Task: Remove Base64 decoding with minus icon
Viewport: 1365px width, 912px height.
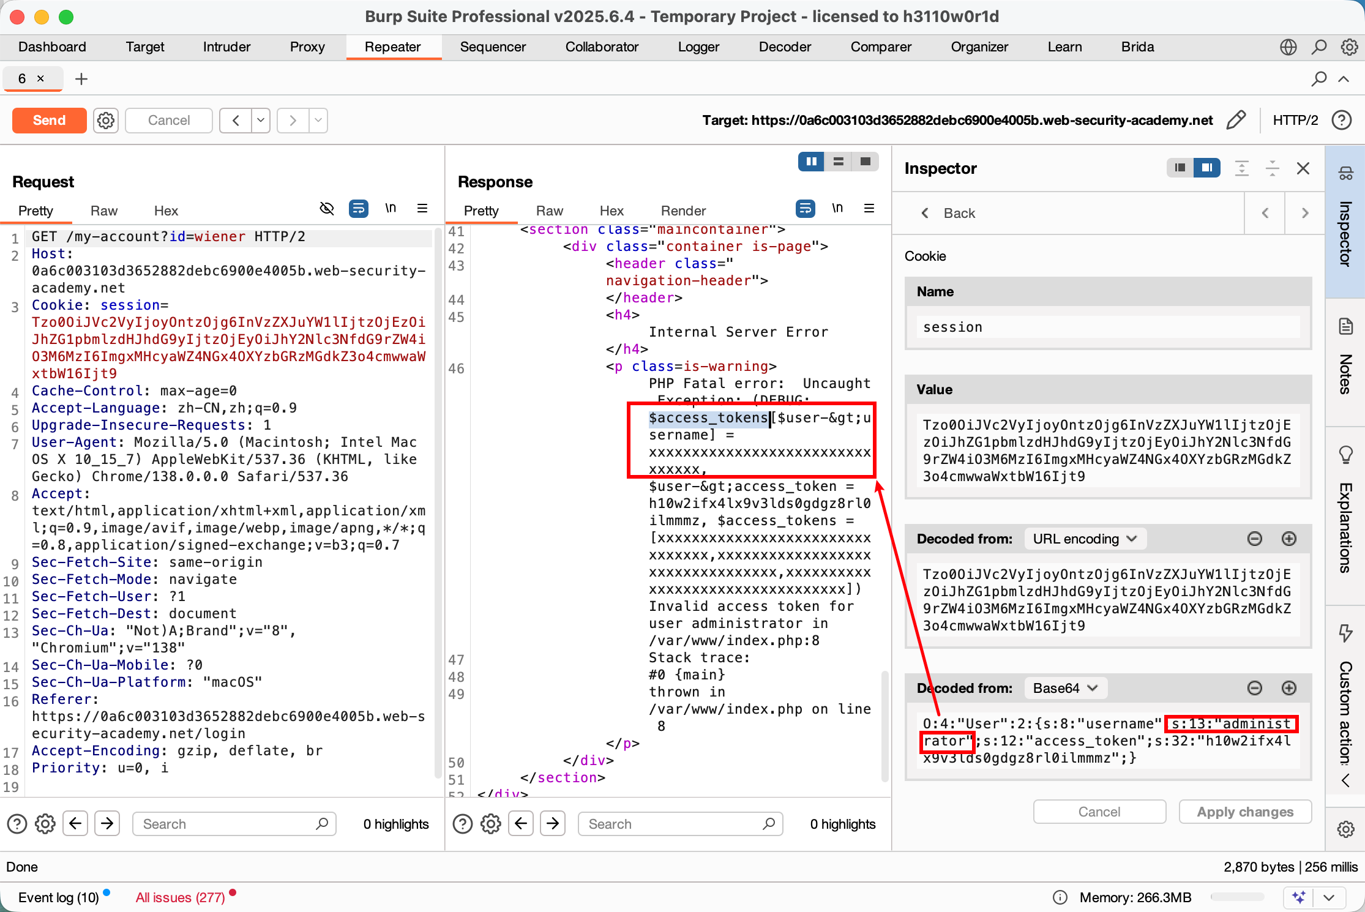Action: coord(1254,688)
